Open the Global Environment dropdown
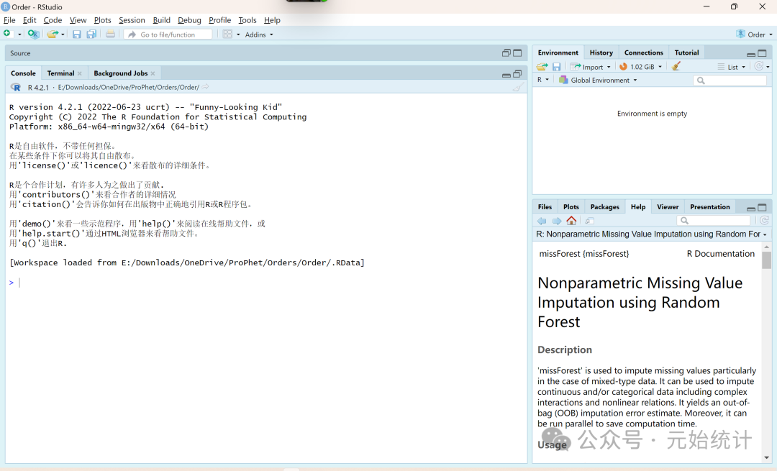The width and height of the screenshot is (777, 471). click(x=599, y=80)
